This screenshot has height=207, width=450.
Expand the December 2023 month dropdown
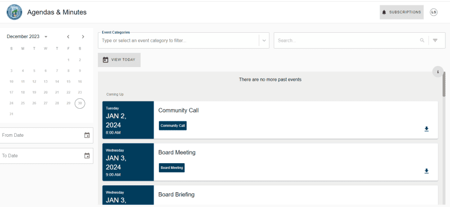click(46, 36)
